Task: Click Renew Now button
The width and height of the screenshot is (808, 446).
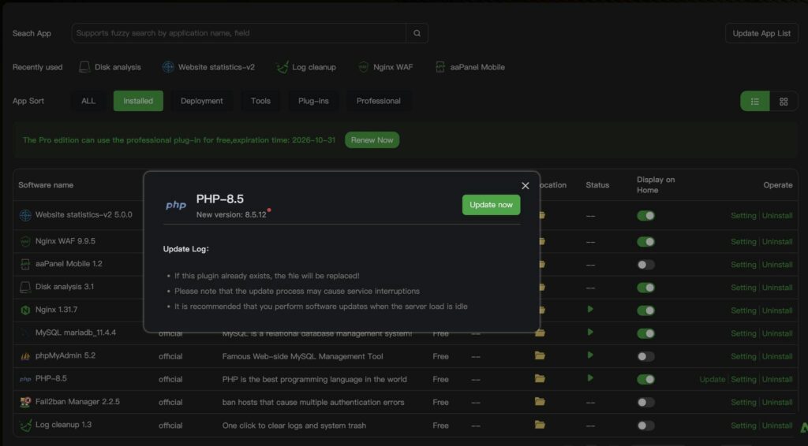Action: [x=372, y=140]
